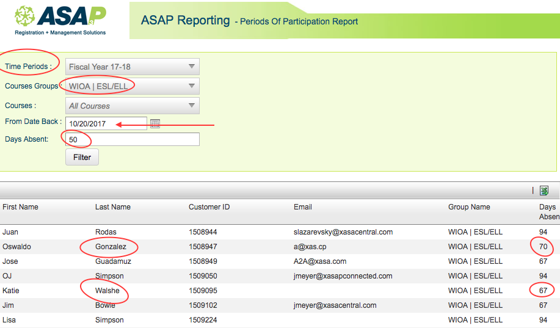Expand the Courses Groups dropdown
The width and height of the screenshot is (560, 328).
coord(132,86)
